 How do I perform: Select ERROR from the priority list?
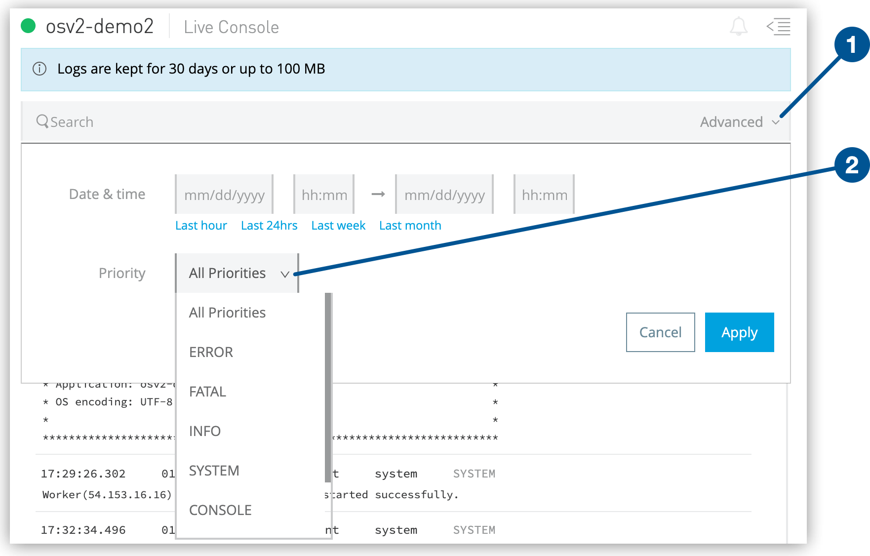click(211, 352)
